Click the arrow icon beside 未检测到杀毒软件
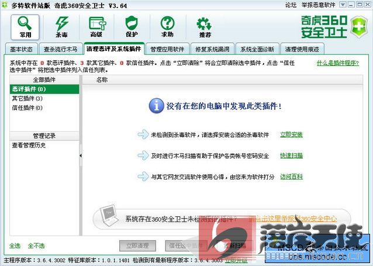Viewport: 373px width, 266px height. 143,134
